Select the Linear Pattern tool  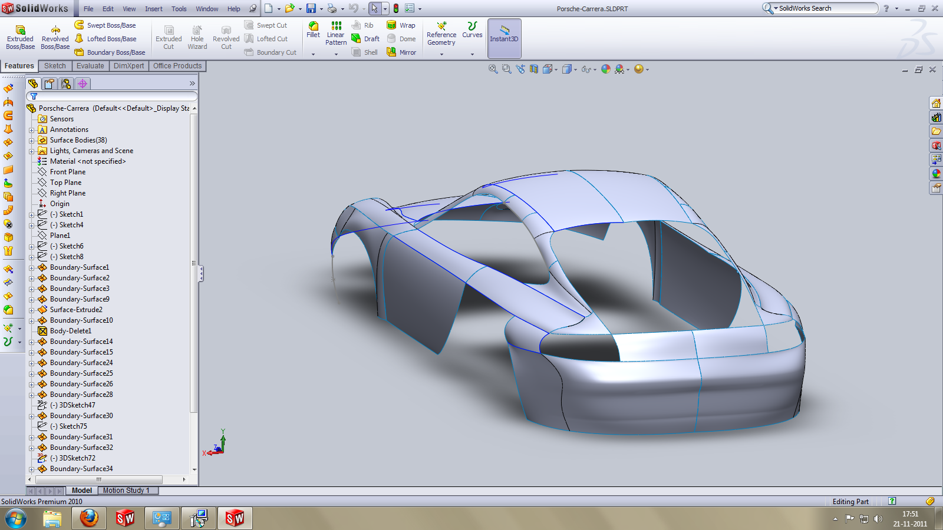336,26
